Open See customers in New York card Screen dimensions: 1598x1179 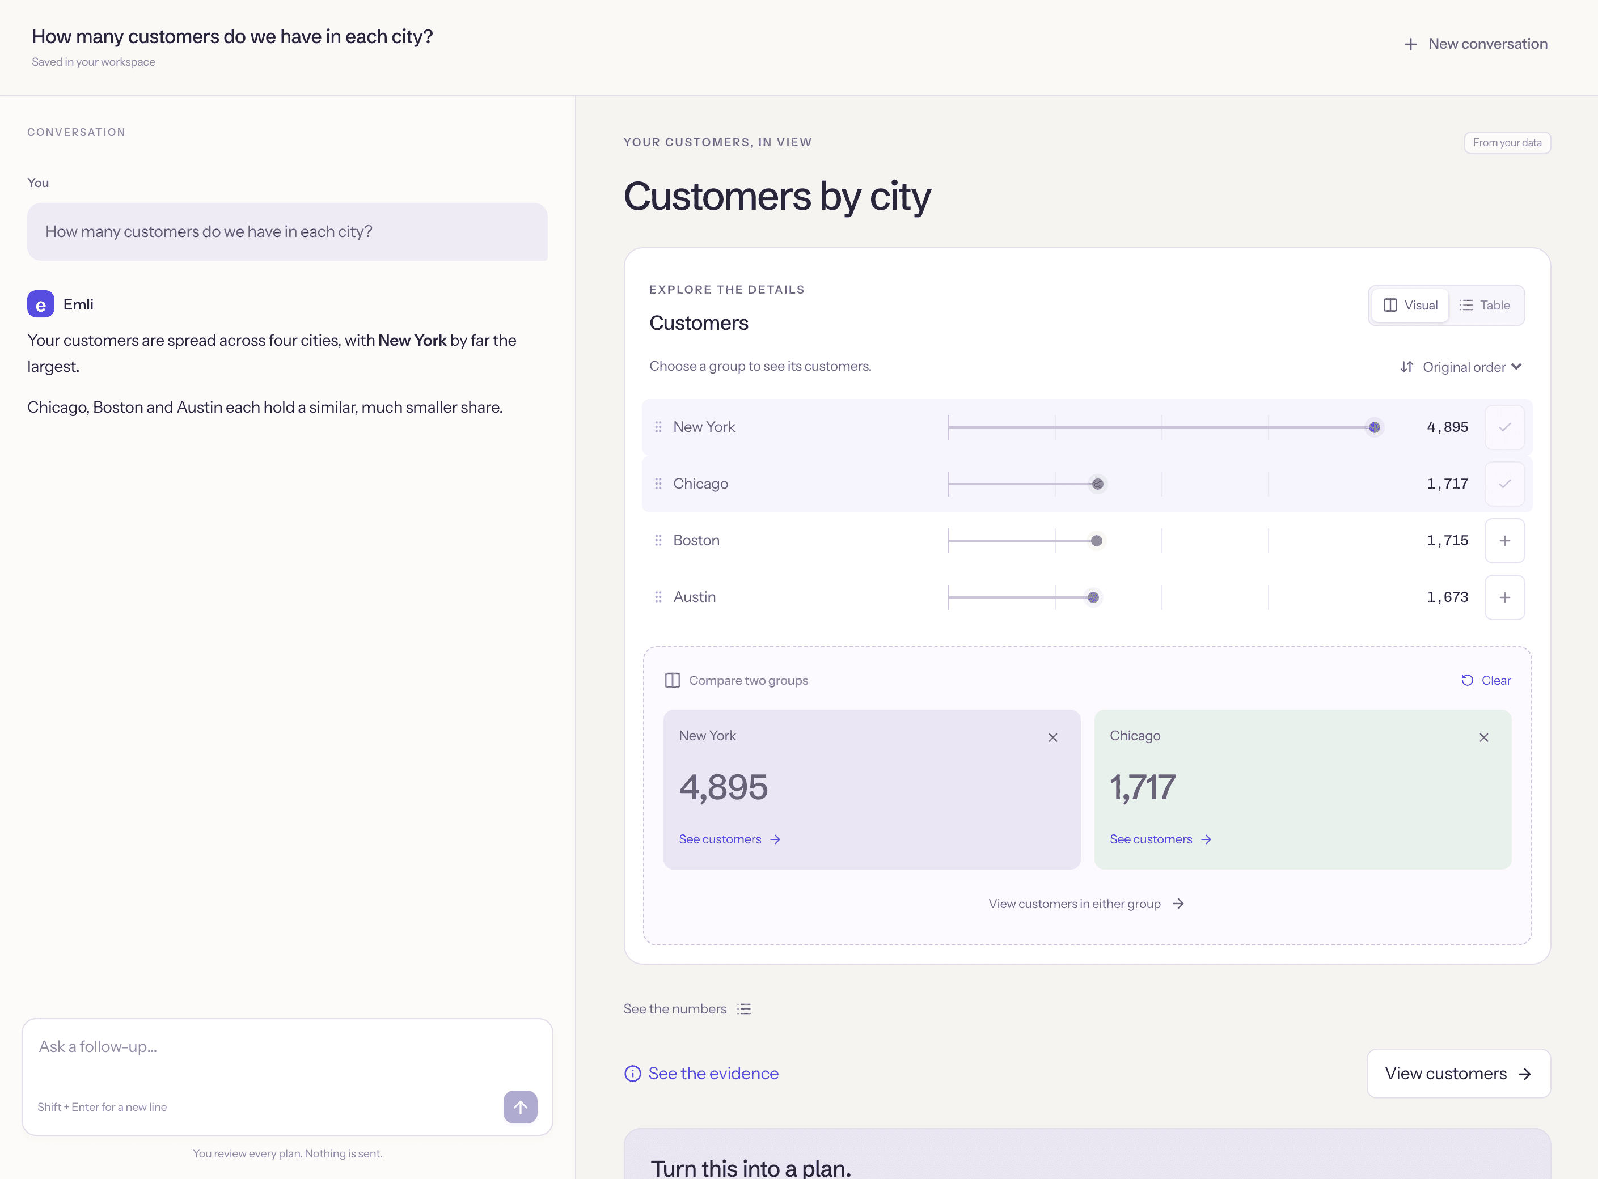pos(729,839)
